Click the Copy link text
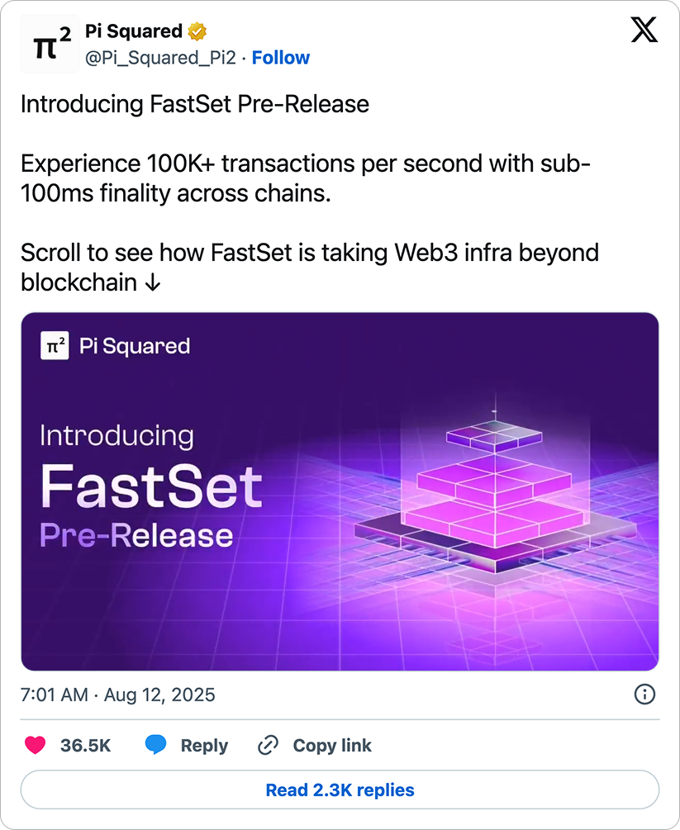 [x=332, y=745]
